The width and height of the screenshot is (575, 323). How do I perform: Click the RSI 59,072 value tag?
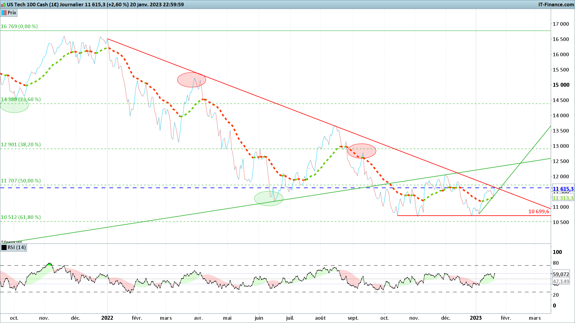[561, 274]
